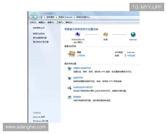Click the back navigation arrow button

tap(31, 17)
